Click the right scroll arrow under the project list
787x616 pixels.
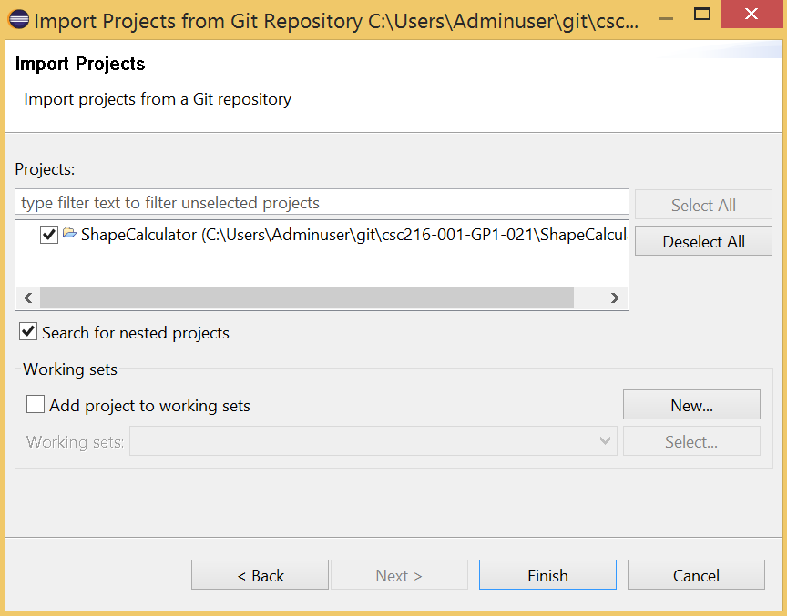click(x=615, y=298)
